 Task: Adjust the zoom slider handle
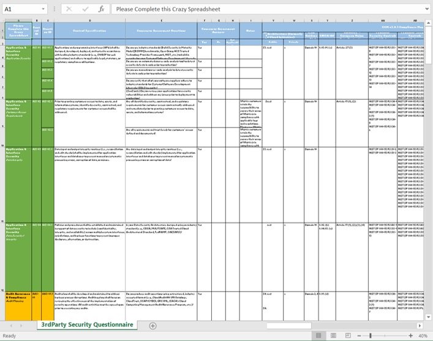click(x=371, y=335)
